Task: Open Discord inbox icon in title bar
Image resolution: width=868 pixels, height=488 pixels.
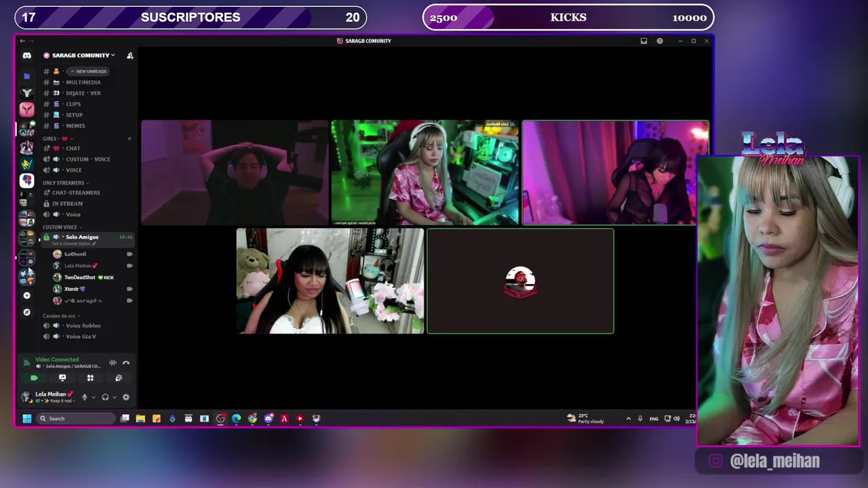Action: coord(644,41)
